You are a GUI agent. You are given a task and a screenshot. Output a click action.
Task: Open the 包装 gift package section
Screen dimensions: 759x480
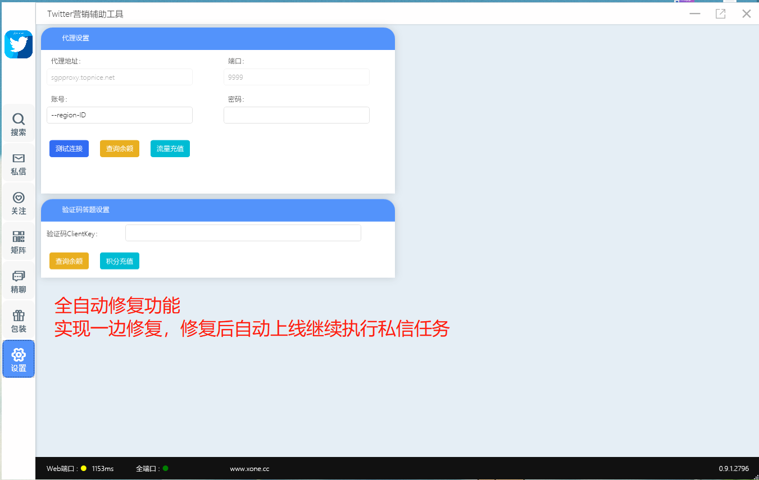(x=19, y=321)
